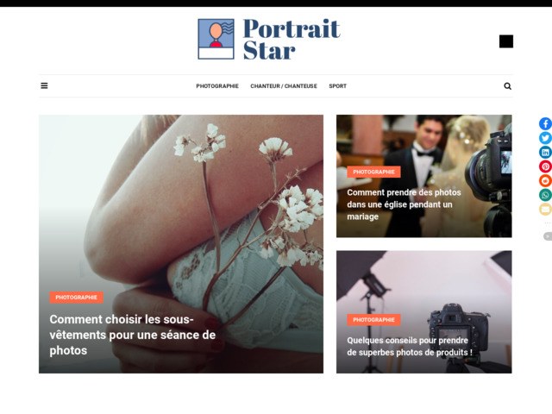Share page on Pinterest
This screenshot has height=414, width=552.
click(x=545, y=166)
